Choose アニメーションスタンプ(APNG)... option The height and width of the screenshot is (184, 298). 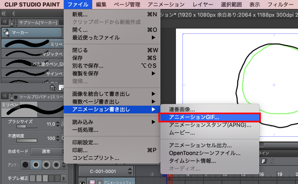[x=210, y=125]
